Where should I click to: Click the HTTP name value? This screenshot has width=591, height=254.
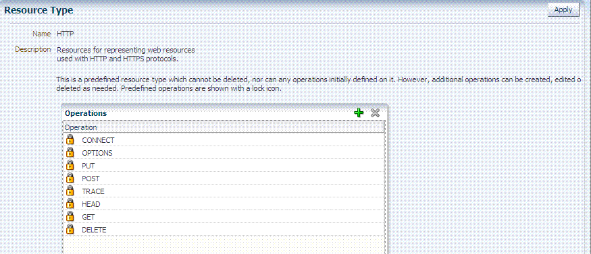coord(66,34)
